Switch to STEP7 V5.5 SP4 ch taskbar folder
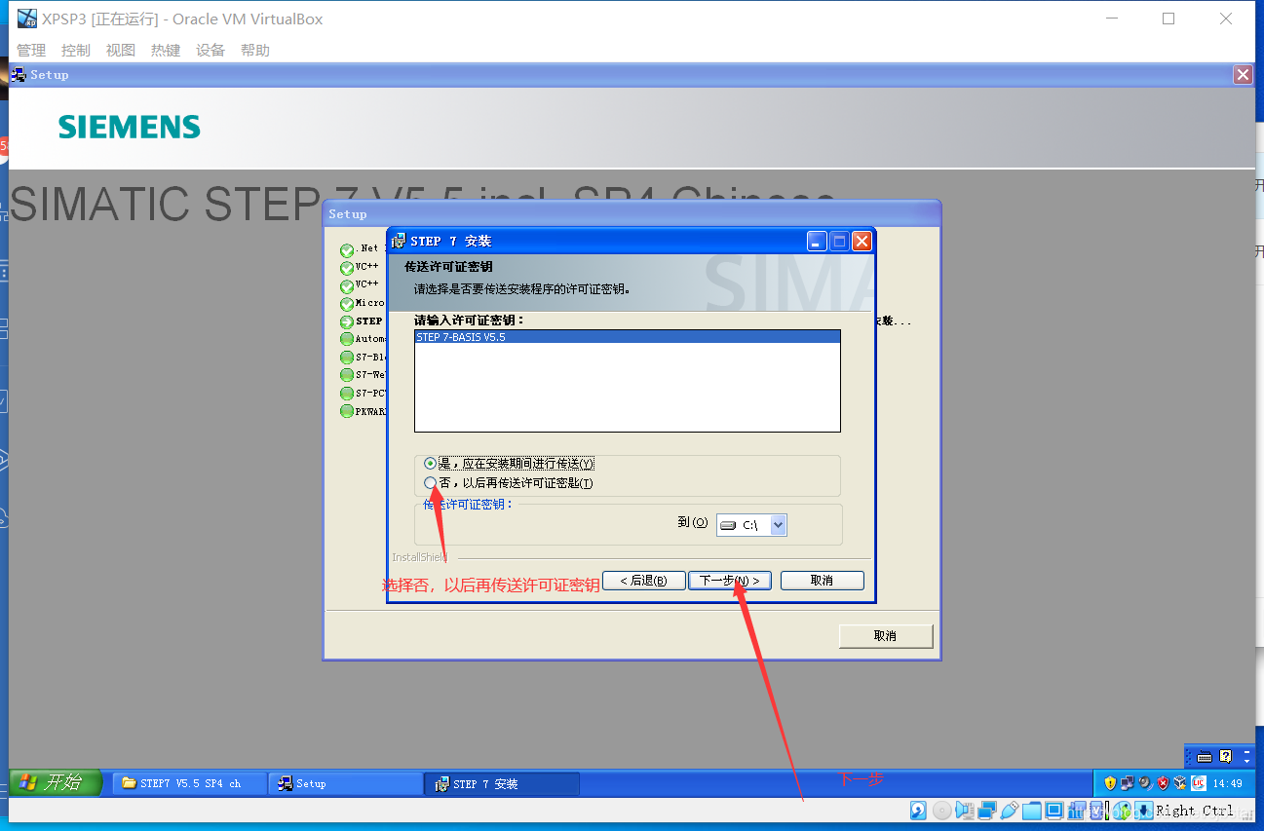Screen dimensions: 1264x831 tap(190, 783)
